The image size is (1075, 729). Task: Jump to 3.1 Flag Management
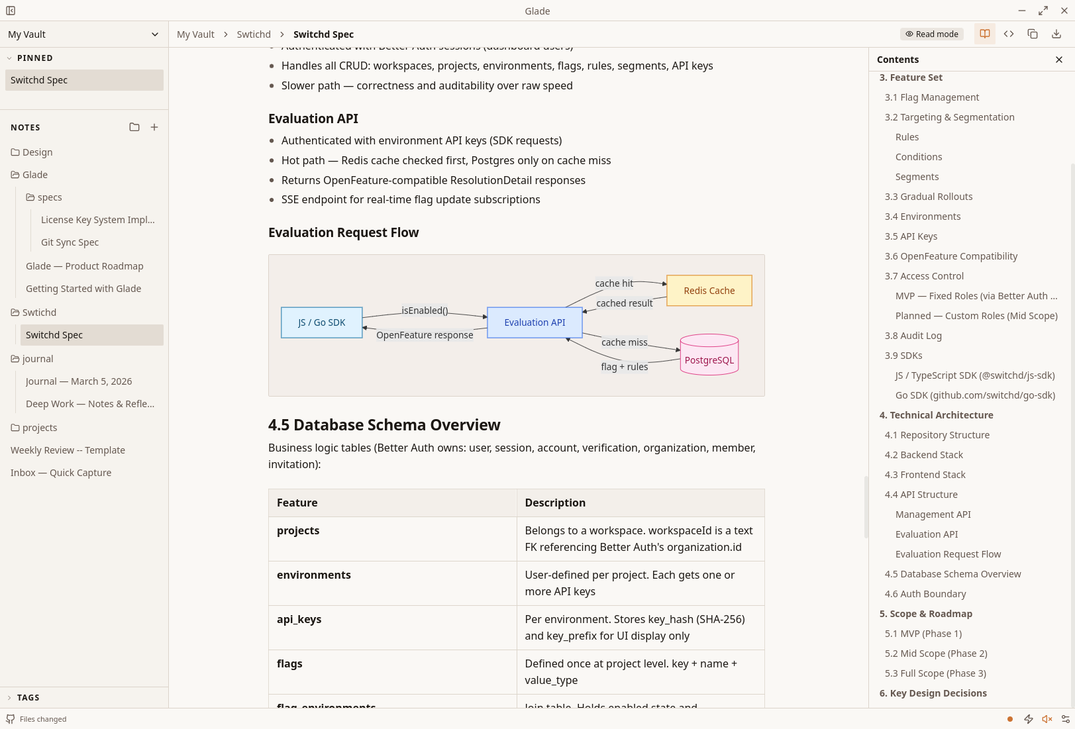point(932,97)
